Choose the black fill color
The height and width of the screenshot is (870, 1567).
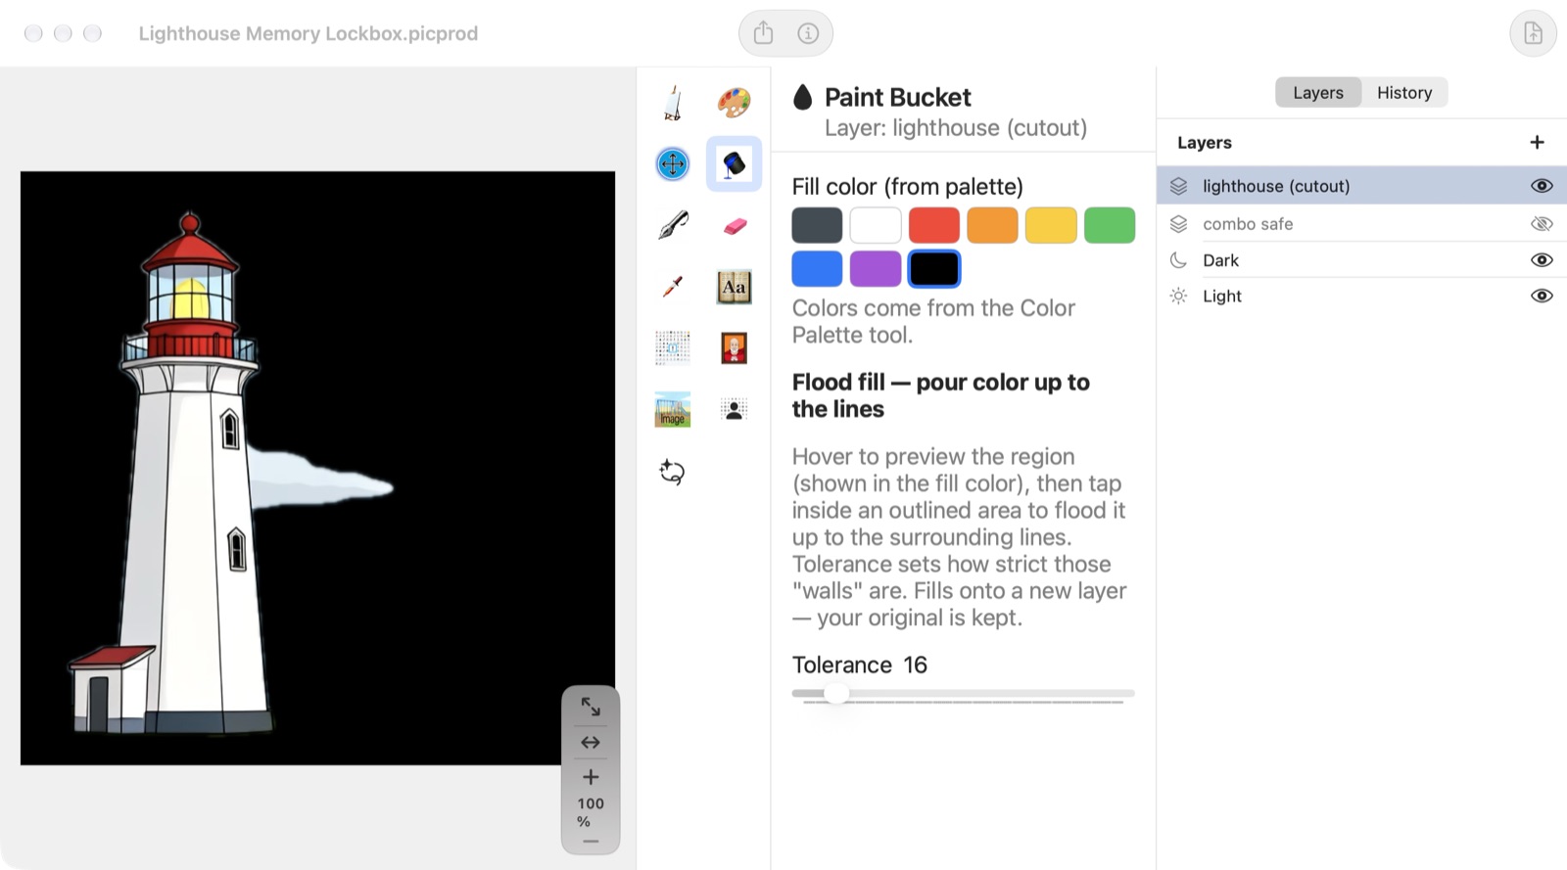[934, 268]
